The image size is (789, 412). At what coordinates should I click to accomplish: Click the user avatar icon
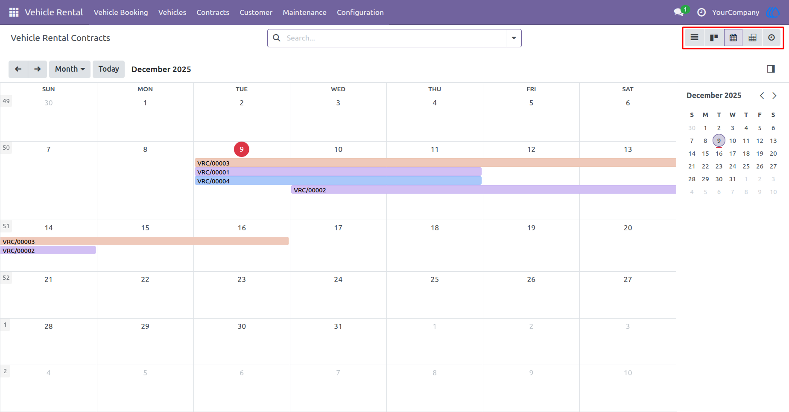click(x=773, y=12)
